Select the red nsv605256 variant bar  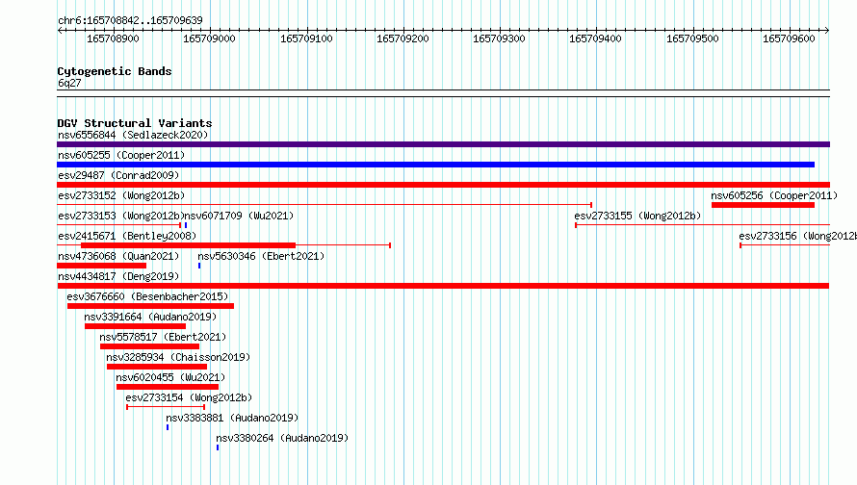point(763,205)
